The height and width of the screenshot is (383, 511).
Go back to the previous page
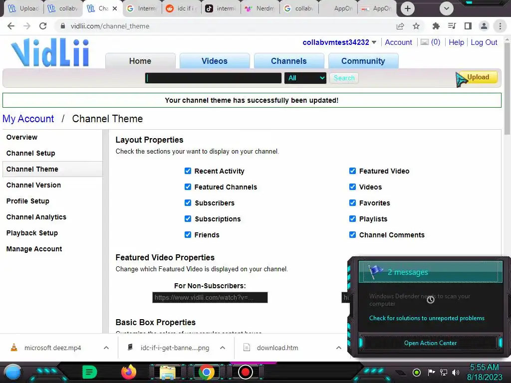coord(11,26)
